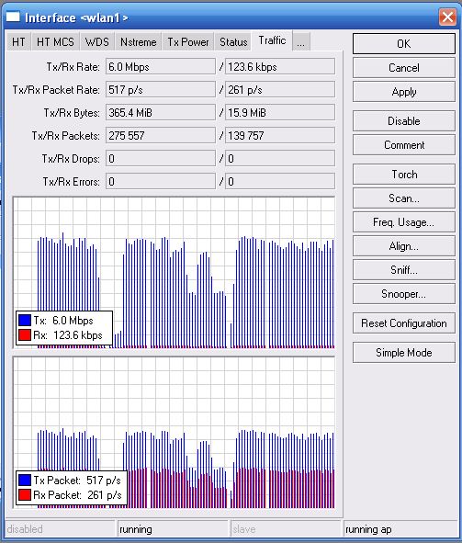
Task: Click the Tx Errors field
Action: coord(160,182)
